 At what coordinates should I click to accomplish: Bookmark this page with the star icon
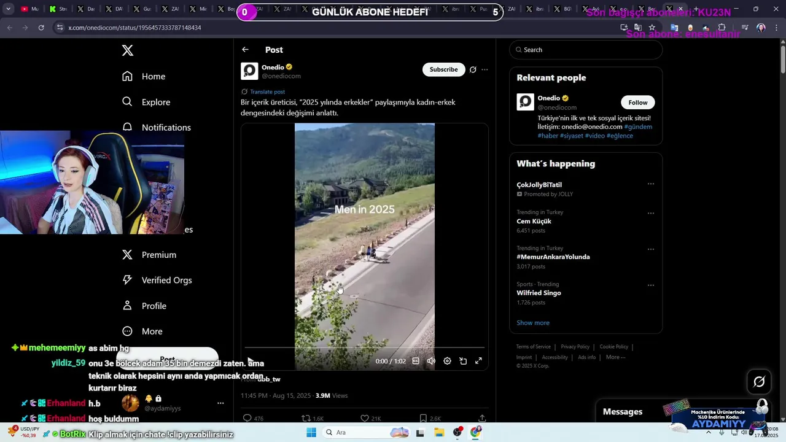click(x=652, y=28)
